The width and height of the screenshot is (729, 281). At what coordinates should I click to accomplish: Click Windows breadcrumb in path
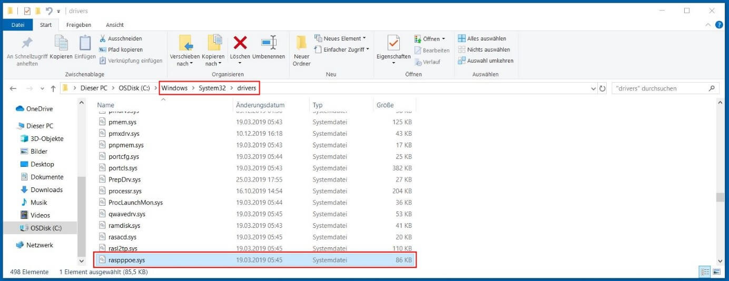pyautogui.click(x=174, y=88)
